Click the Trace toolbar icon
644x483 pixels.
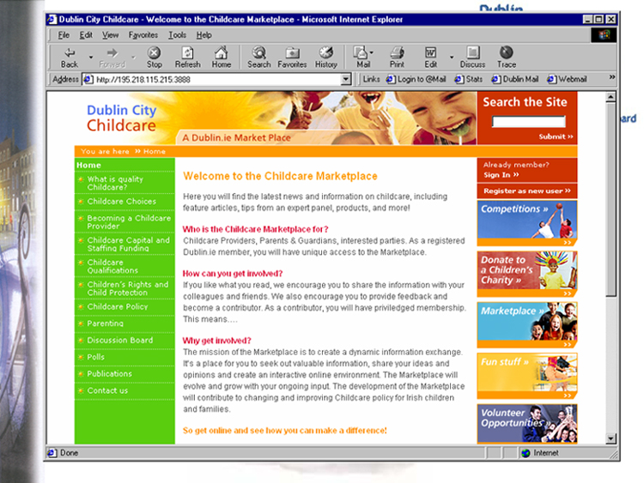tap(507, 53)
